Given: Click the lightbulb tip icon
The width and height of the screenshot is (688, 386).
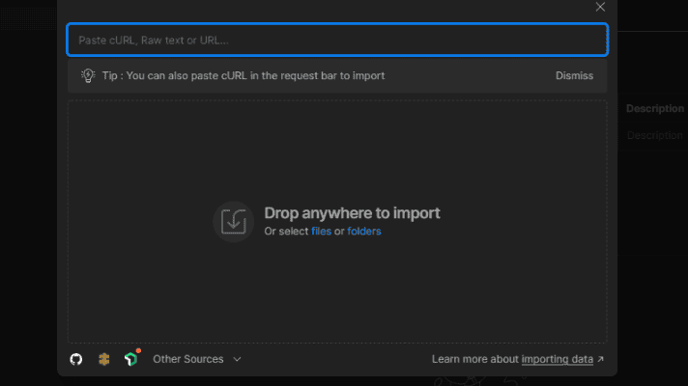Looking at the screenshot, I should coord(88,76).
